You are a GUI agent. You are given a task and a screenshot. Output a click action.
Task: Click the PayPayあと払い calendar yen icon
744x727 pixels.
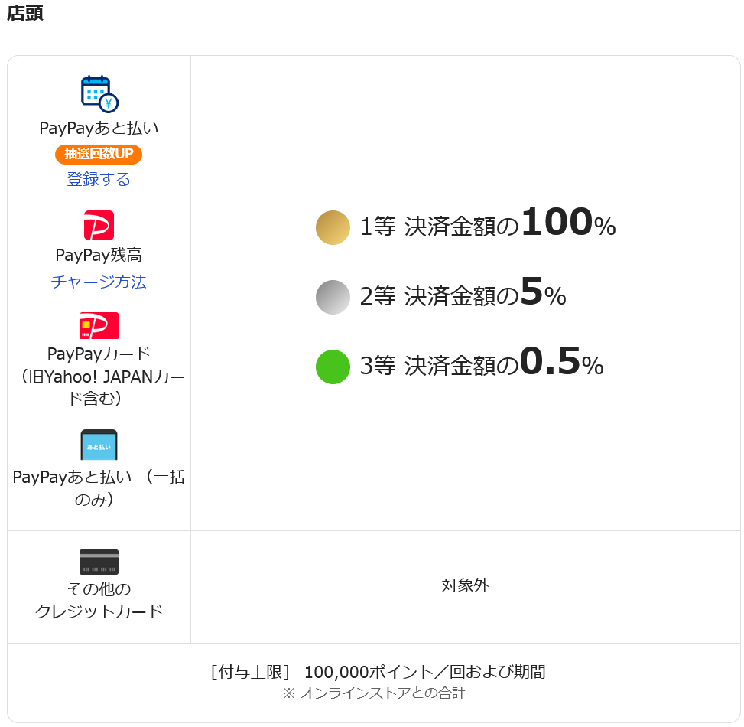click(x=99, y=93)
